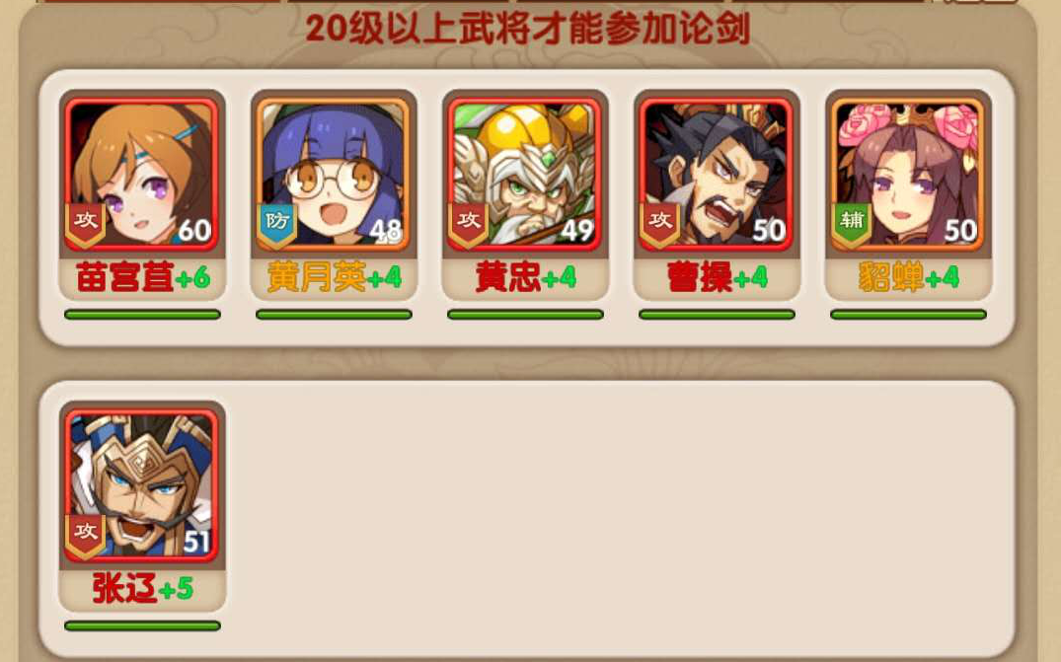Click 防 shield badge on 黄月英
1061x662 pixels.
click(x=276, y=225)
